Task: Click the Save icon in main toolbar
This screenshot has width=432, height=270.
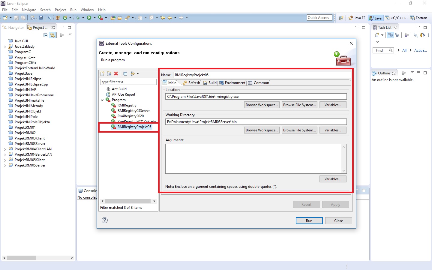Action: 16,18
